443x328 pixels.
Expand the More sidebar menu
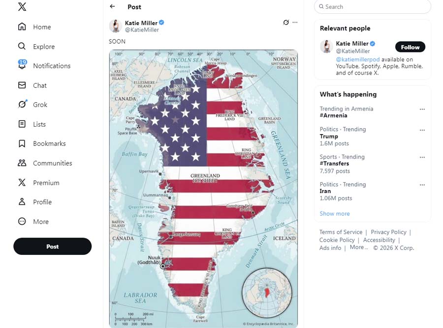tap(40, 221)
